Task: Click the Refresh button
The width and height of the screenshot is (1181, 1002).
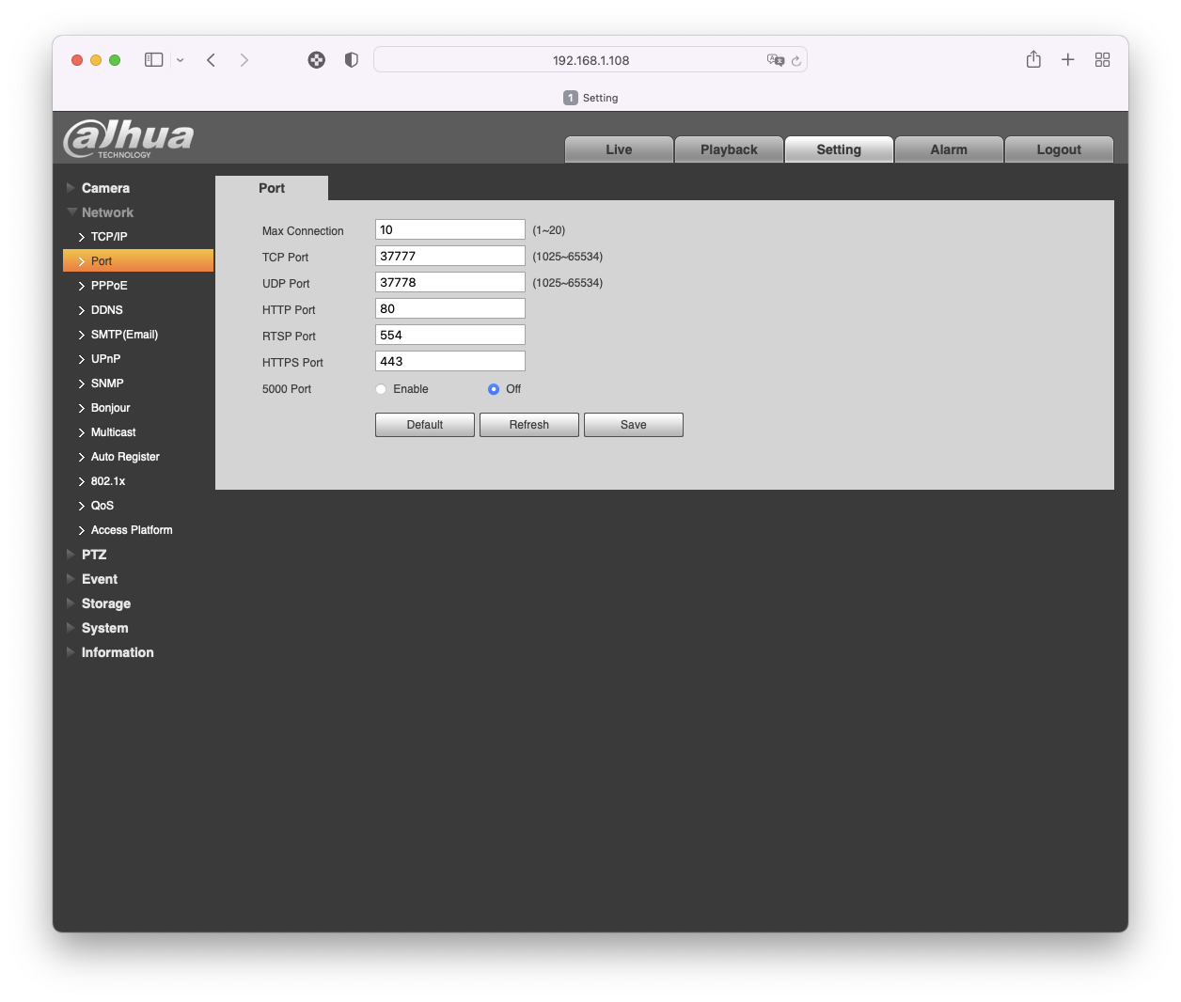Action: coord(529,425)
